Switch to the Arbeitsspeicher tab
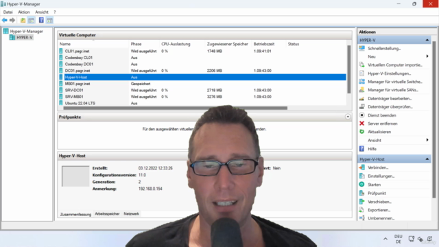This screenshot has width=439, height=247. 107,213
